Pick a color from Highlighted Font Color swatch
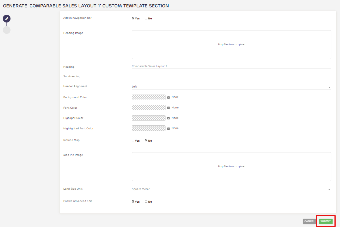Viewport: 340px width, 227px height. click(149, 128)
